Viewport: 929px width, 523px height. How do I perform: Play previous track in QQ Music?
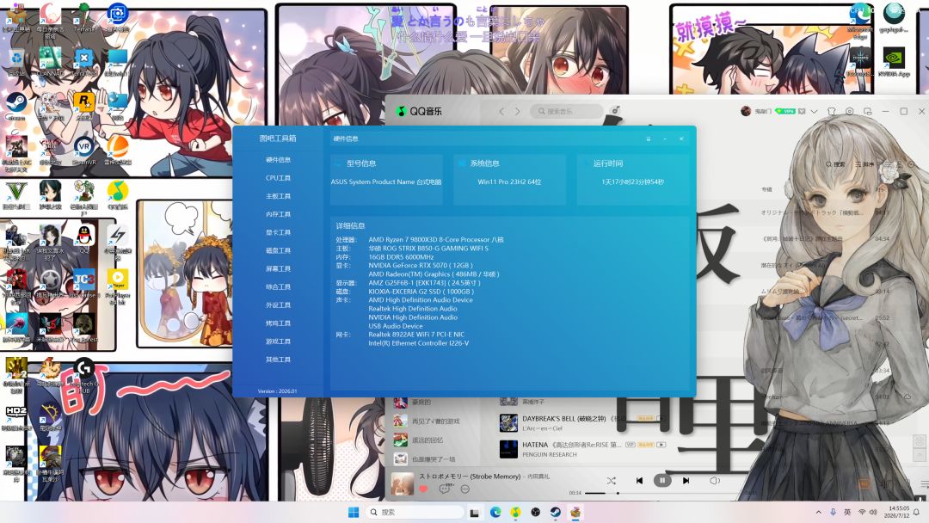tap(639, 481)
